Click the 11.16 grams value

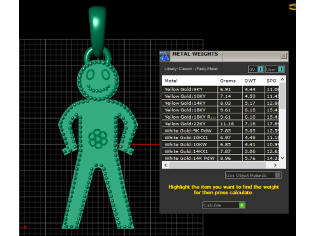tap(227, 124)
